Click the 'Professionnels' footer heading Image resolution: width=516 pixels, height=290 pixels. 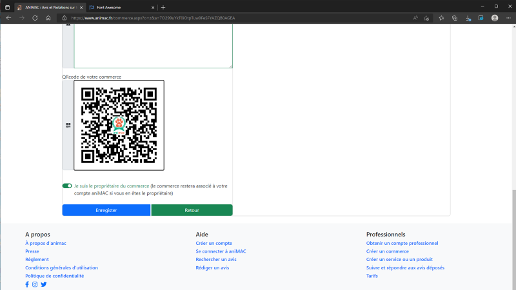[386, 235]
